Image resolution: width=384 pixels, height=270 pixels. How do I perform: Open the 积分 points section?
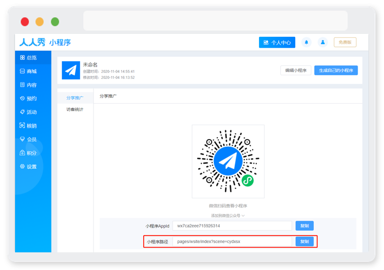[33, 153]
